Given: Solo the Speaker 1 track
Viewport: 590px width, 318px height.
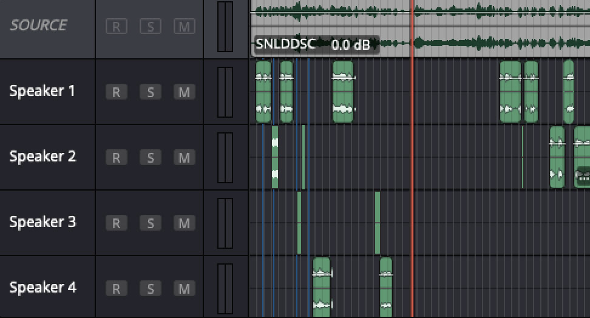Looking at the screenshot, I should (x=151, y=92).
